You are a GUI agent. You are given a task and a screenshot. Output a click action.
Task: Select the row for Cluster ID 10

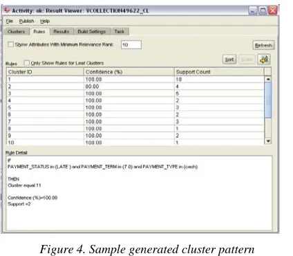point(135,143)
